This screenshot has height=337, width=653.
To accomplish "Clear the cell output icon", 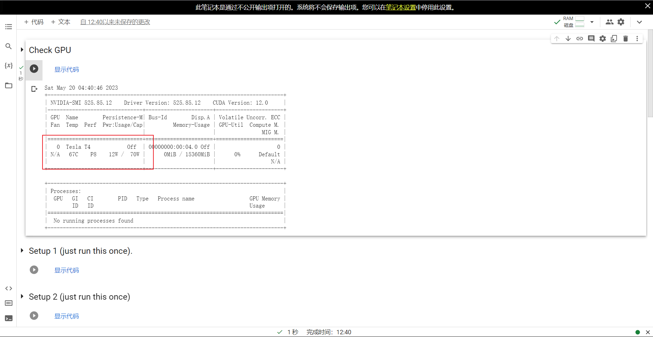I will pyautogui.click(x=34, y=89).
